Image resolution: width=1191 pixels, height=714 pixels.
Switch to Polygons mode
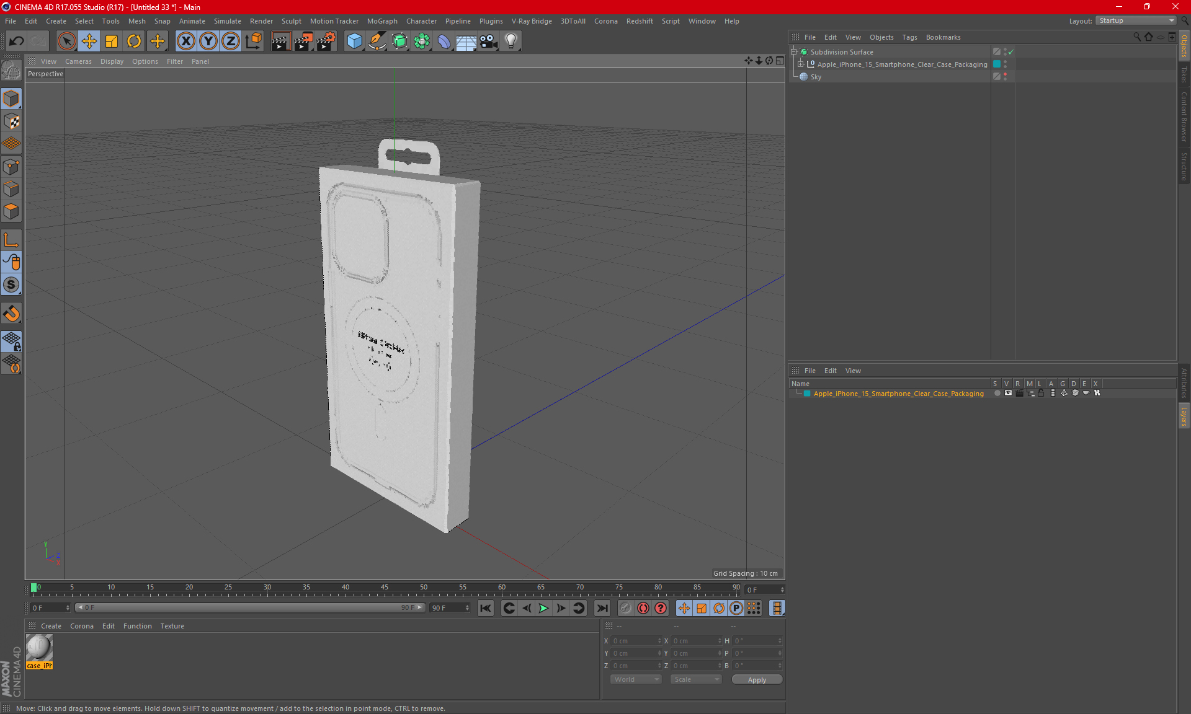tap(11, 211)
